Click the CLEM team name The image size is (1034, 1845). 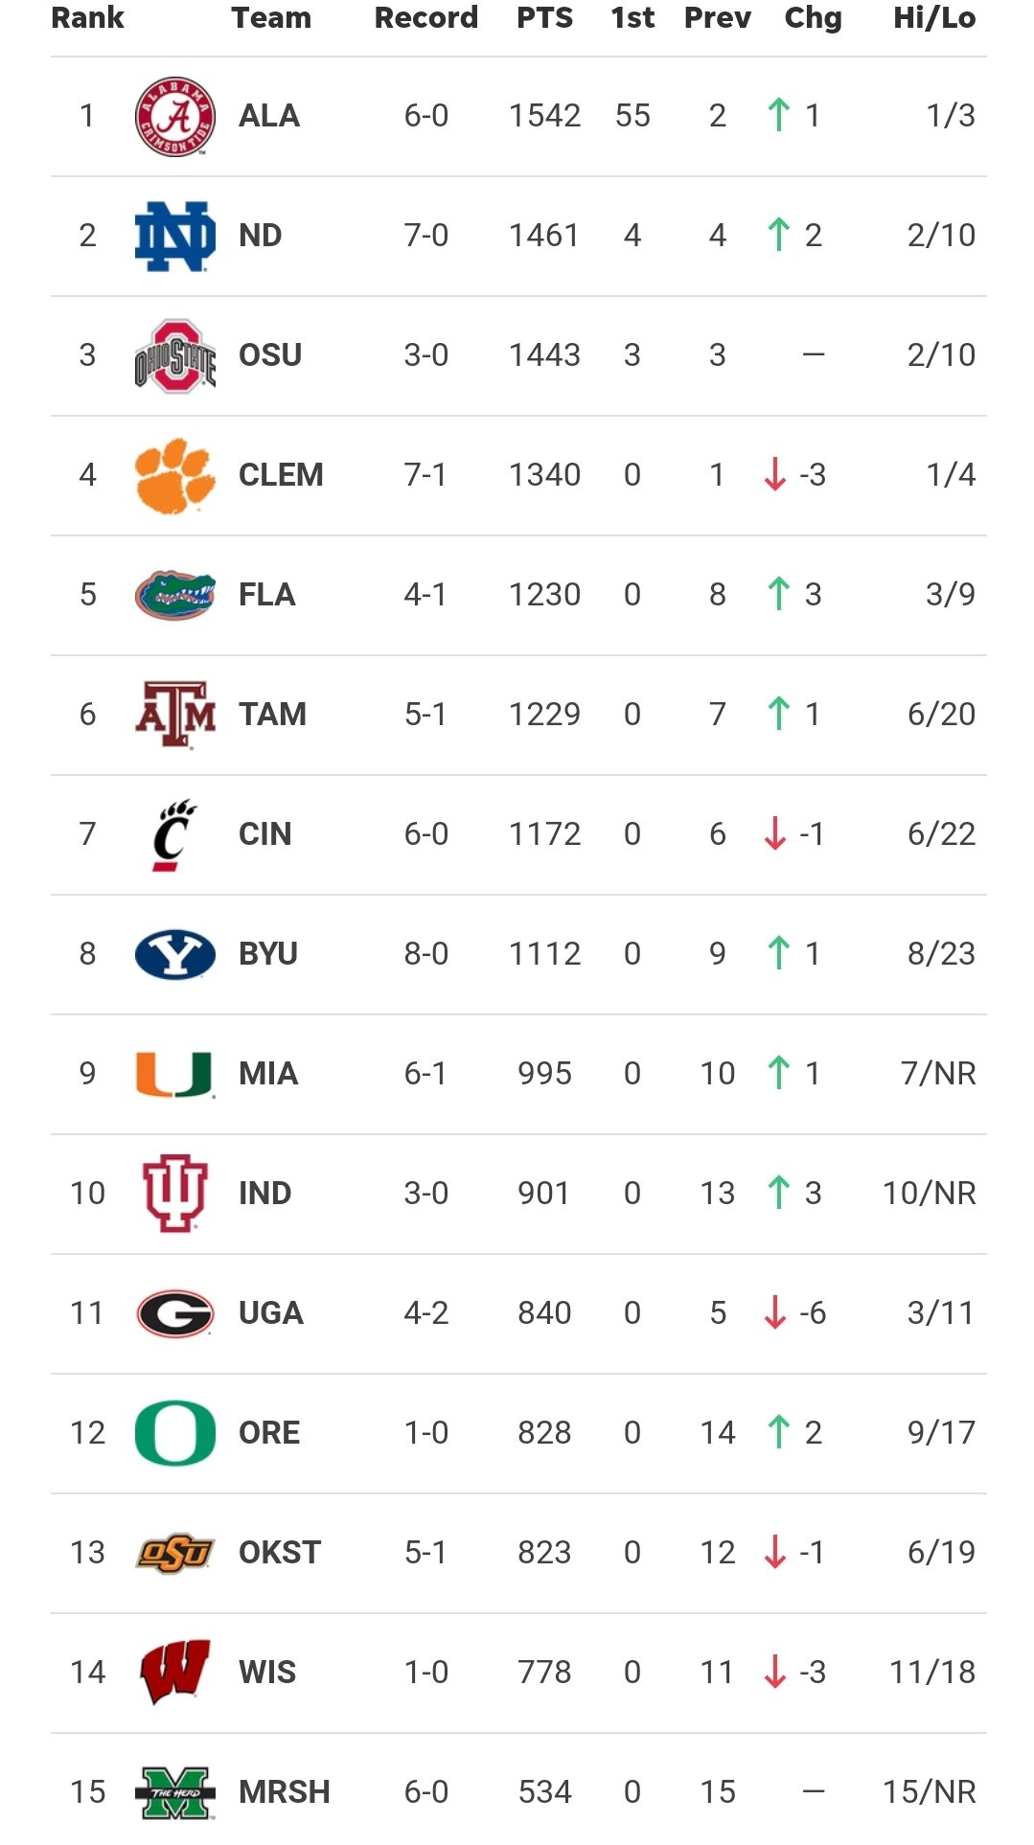[281, 475]
